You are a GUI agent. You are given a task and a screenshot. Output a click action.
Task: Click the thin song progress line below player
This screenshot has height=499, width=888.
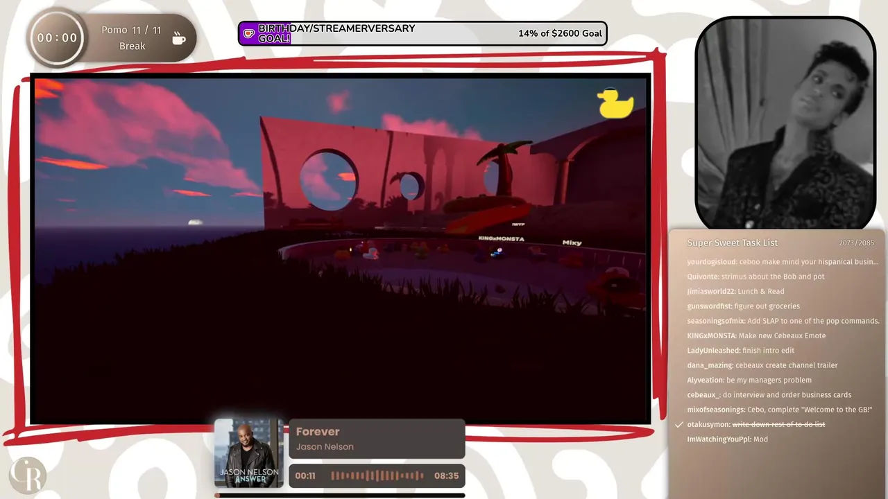(x=339, y=495)
